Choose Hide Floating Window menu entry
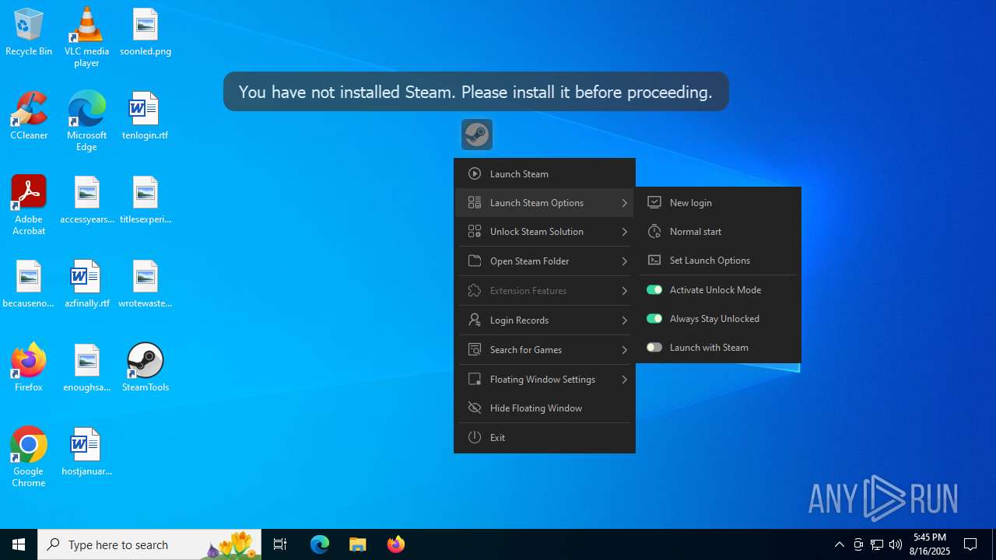 [x=545, y=408]
